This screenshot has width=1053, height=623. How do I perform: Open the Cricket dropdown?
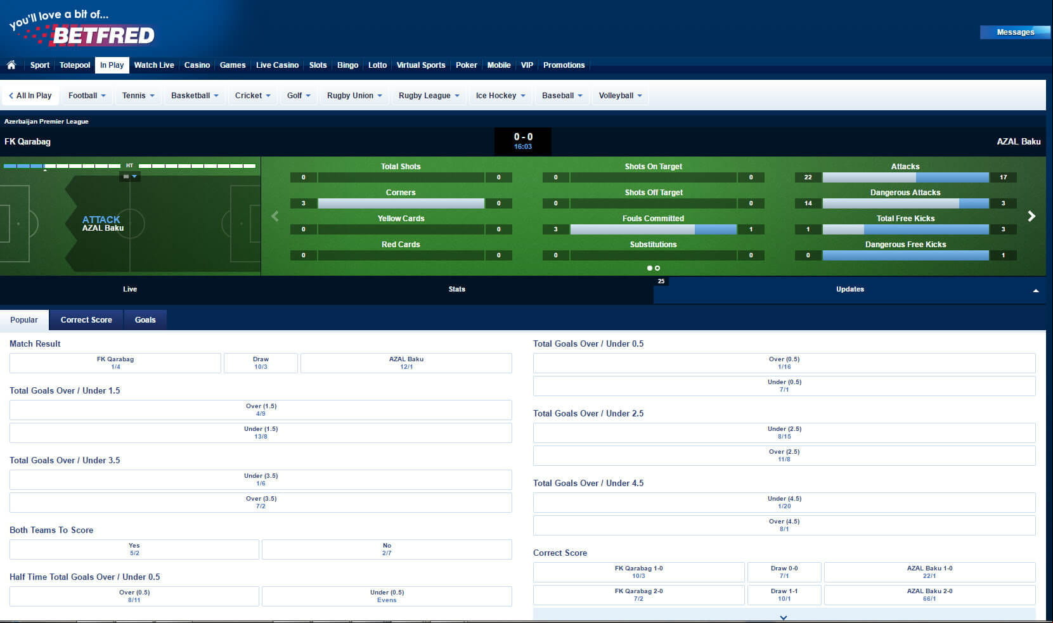(252, 96)
